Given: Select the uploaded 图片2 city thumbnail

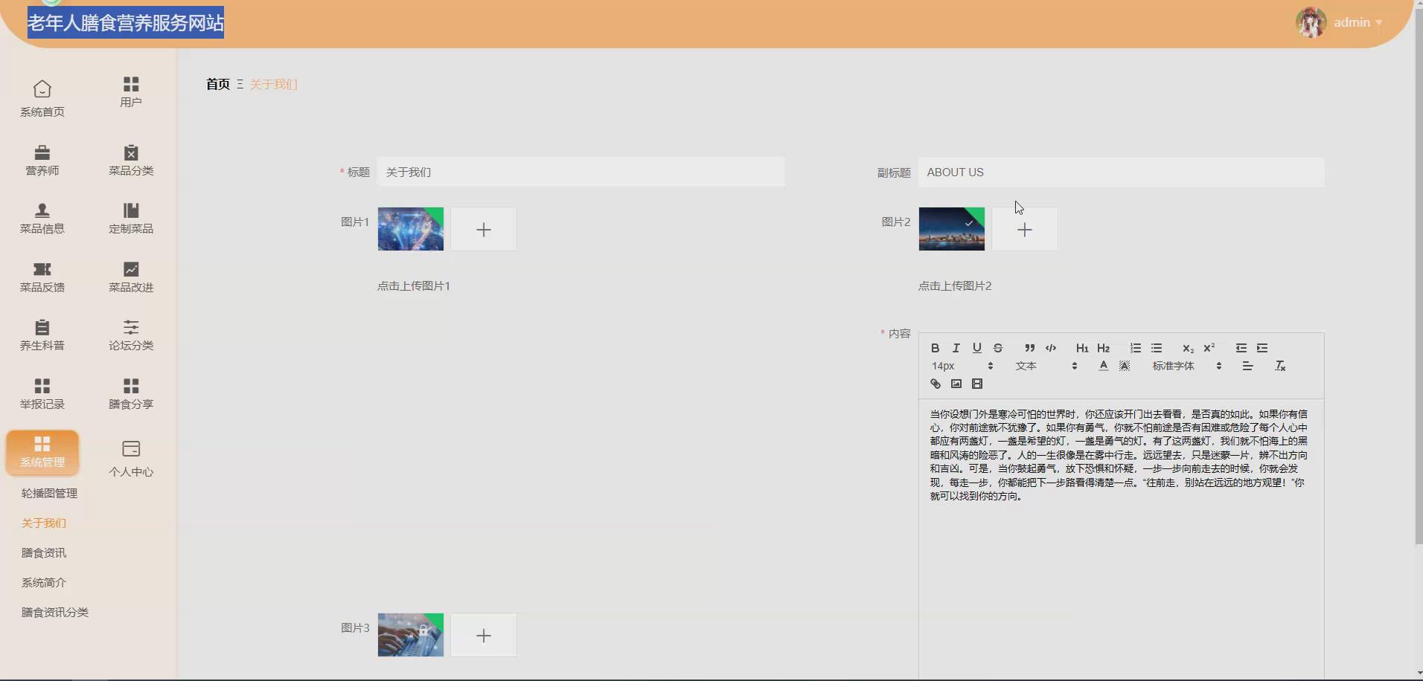Looking at the screenshot, I should pyautogui.click(x=951, y=229).
